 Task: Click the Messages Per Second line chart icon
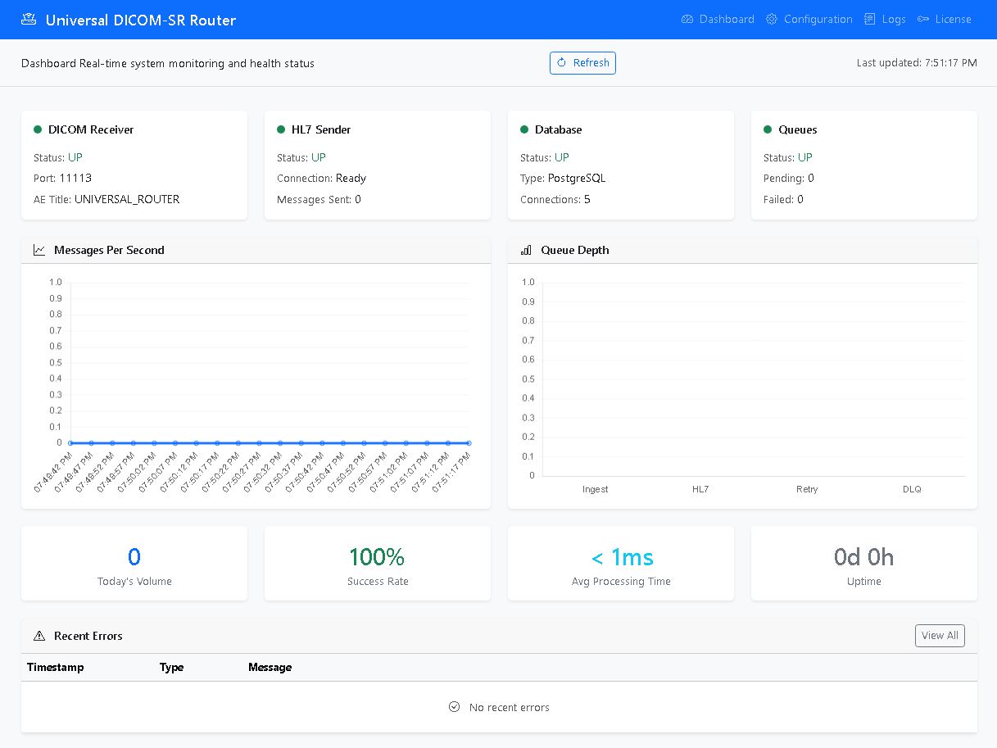coord(39,250)
